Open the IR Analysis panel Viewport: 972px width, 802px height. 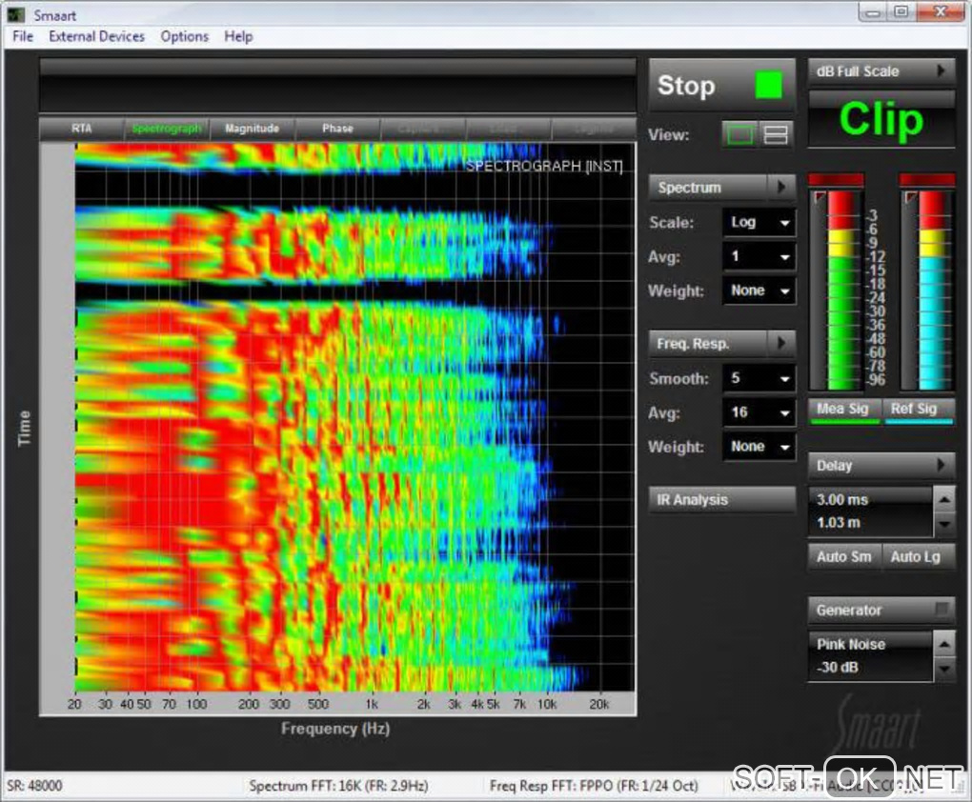pos(722,499)
